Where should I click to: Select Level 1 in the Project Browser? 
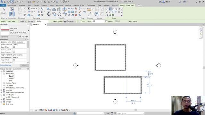pyautogui.click(x=12, y=78)
